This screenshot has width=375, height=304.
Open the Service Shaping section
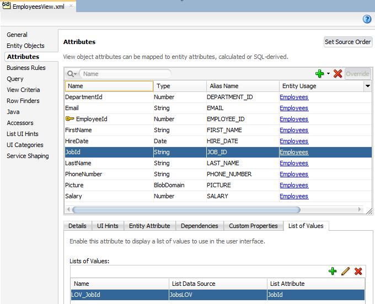(x=28, y=156)
